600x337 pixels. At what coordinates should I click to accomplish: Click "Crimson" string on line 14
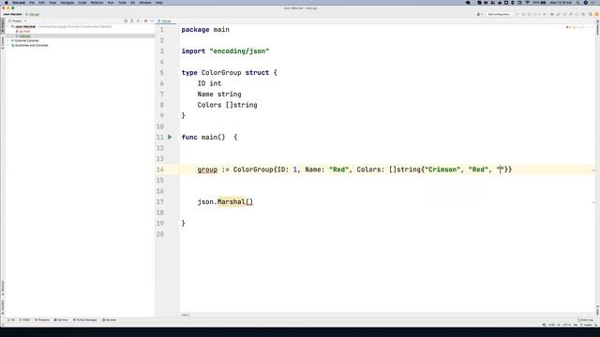442,169
